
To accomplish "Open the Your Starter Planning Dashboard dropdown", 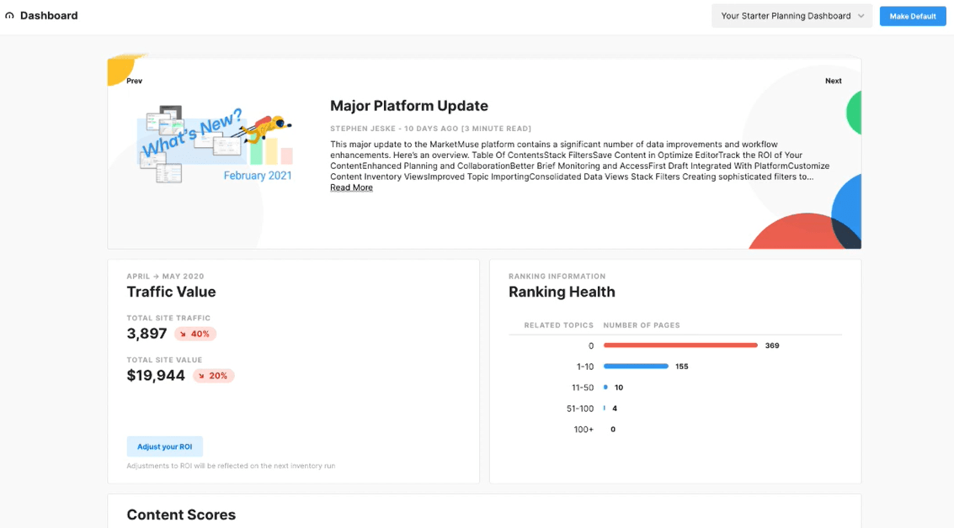I will coord(791,16).
